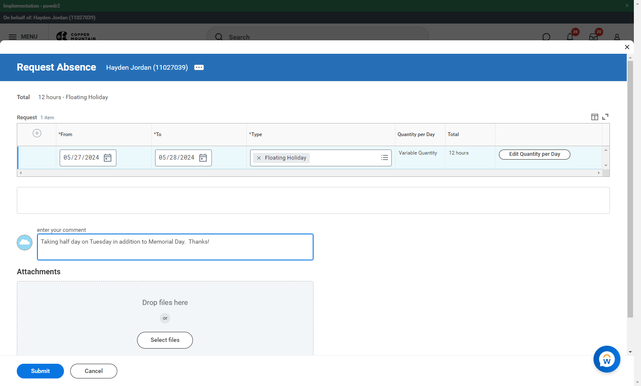Open the inbox tray icon
641x386 pixels.
point(594,37)
